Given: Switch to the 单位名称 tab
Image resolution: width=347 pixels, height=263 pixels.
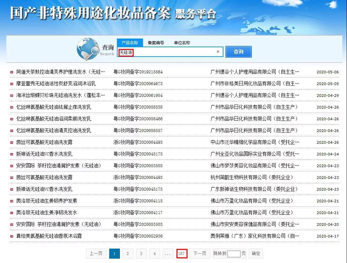Looking at the screenshot, I should click(182, 43).
